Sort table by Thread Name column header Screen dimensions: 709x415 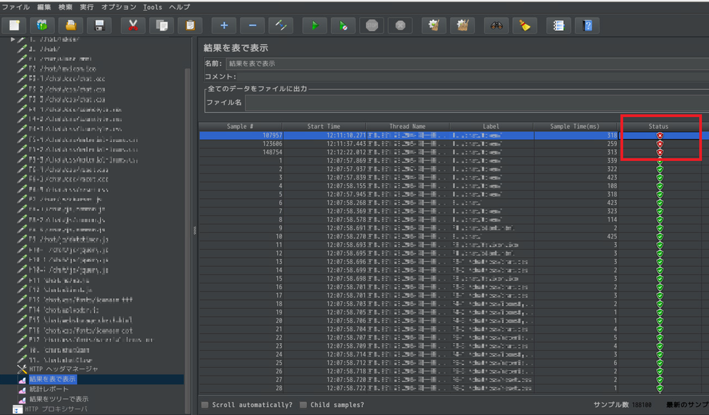[x=408, y=127]
